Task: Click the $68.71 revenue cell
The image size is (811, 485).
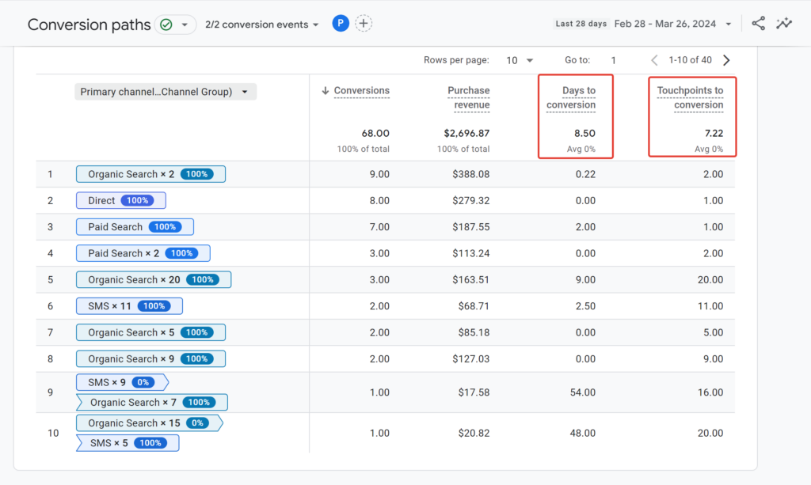Action: (x=474, y=305)
